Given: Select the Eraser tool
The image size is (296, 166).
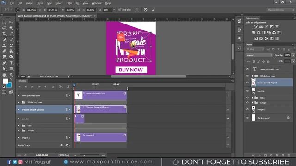Looking at the screenshot, I should coord(4,51).
